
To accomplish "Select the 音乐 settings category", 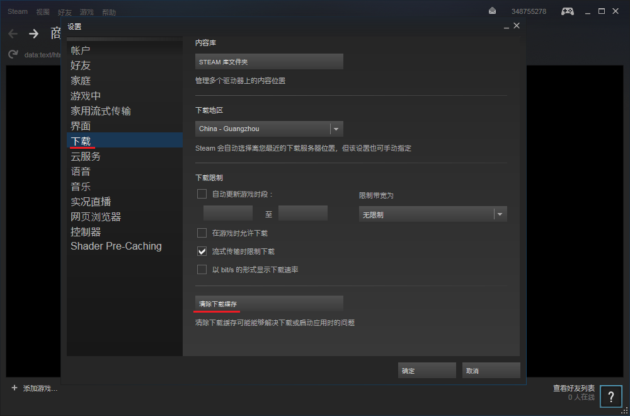I will click(x=125, y=187).
